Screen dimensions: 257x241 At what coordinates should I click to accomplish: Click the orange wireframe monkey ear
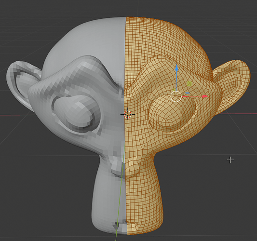(233, 85)
